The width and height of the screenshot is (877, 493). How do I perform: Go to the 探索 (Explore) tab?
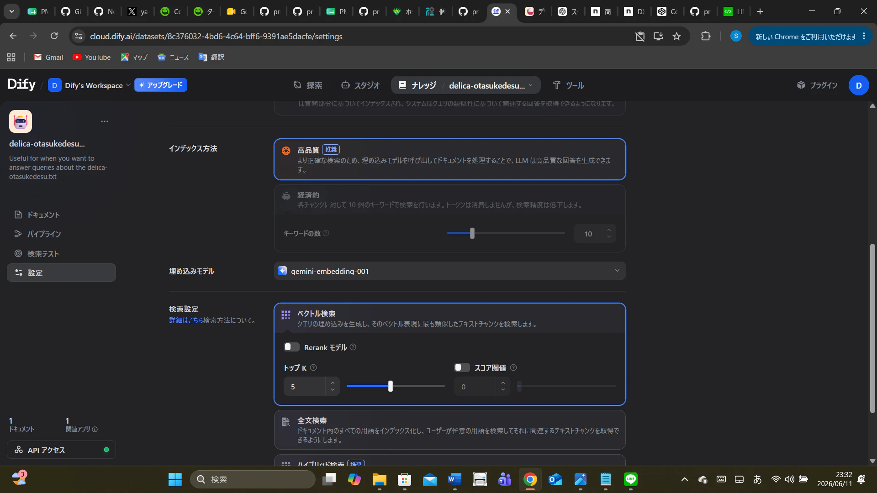[308, 85]
